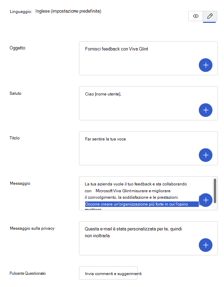Open preview mode with the eye icon

click(x=195, y=16)
